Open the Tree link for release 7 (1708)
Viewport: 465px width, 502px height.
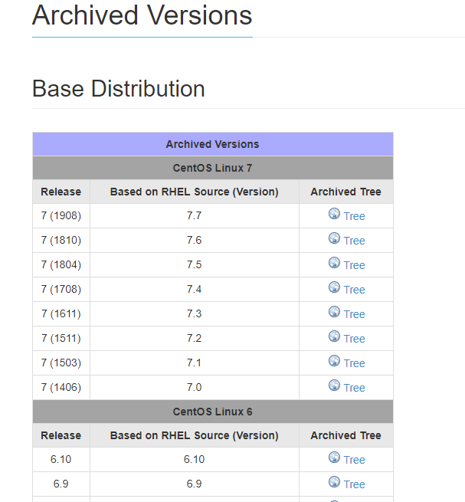coord(354,290)
